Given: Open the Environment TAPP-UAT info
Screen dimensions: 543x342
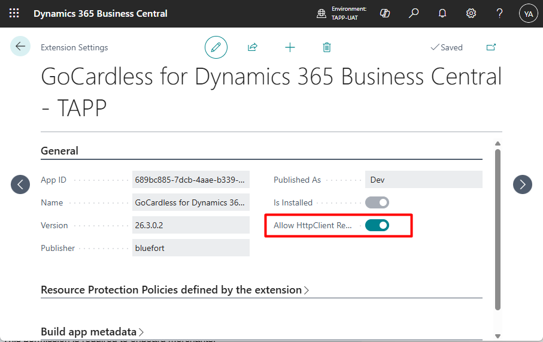Looking at the screenshot, I should [x=341, y=14].
